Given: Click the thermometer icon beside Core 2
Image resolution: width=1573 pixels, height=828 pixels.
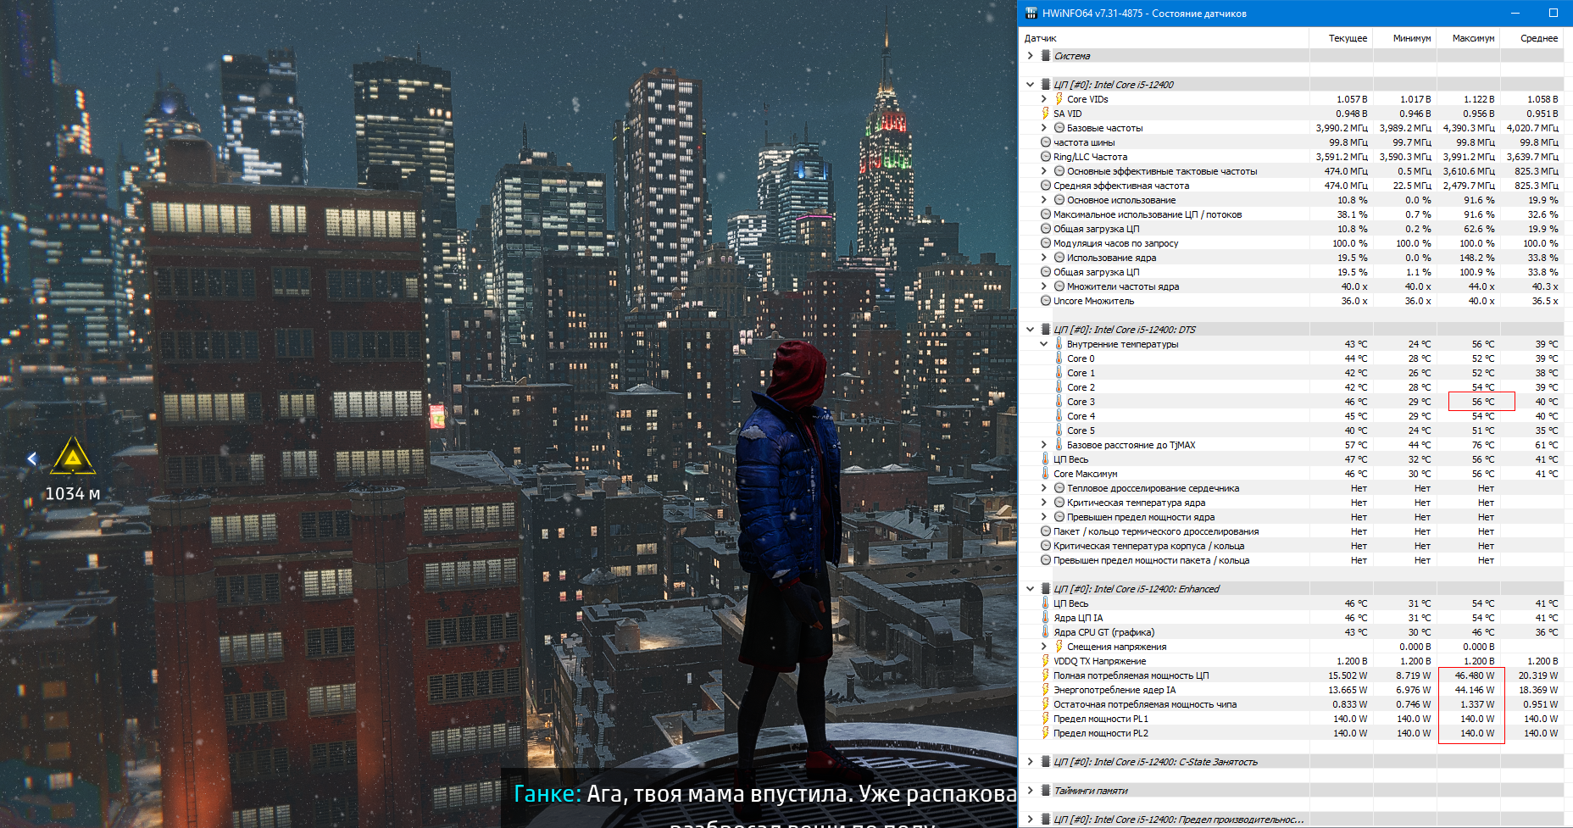Looking at the screenshot, I should click(x=1059, y=387).
